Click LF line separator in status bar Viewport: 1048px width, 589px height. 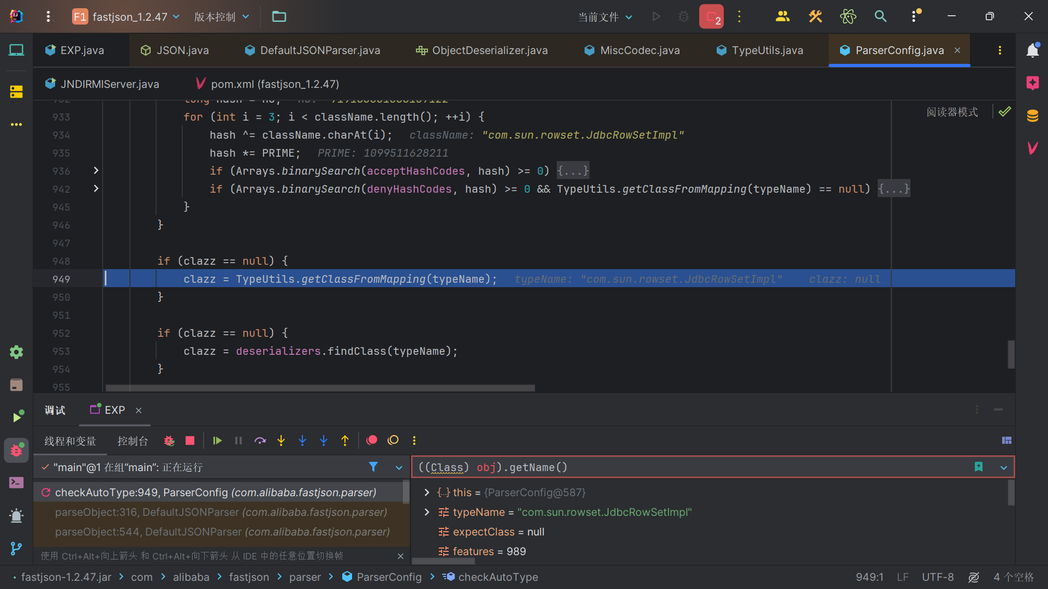(x=903, y=577)
